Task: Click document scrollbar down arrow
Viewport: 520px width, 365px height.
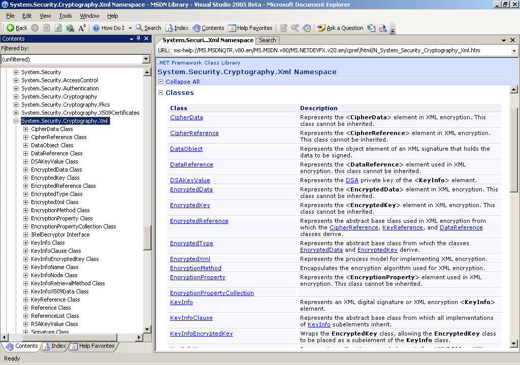Action: (x=513, y=344)
